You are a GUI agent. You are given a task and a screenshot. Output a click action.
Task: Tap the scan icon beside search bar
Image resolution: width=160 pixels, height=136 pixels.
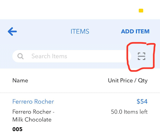pos(142,56)
